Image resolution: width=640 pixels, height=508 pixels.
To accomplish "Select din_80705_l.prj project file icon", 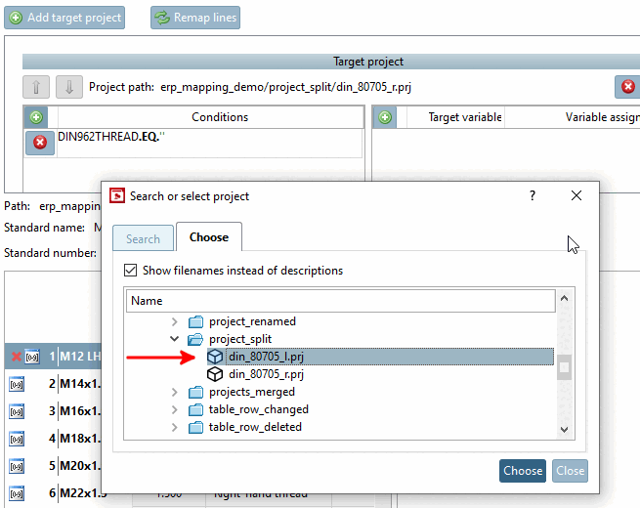I will click(215, 357).
